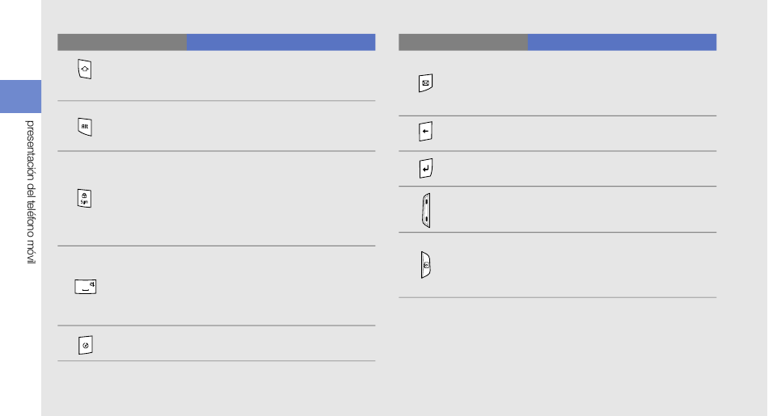Select the side camera key icon
The width and height of the screenshot is (768, 416).
[425, 265]
